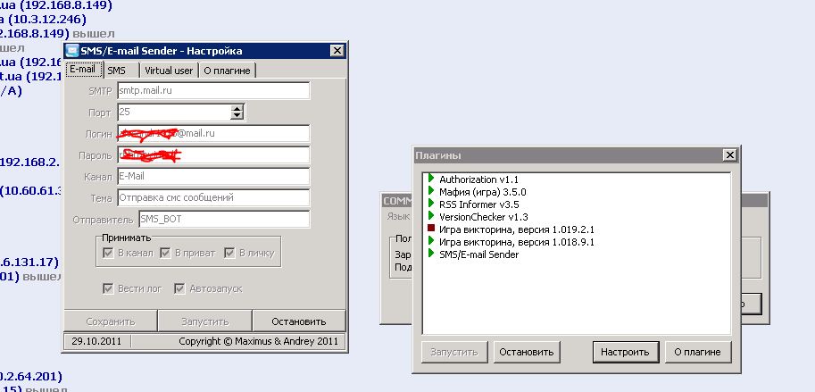
Task: Click the SMS/E-mail Sender title bar app icon
Action: (72, 51)
